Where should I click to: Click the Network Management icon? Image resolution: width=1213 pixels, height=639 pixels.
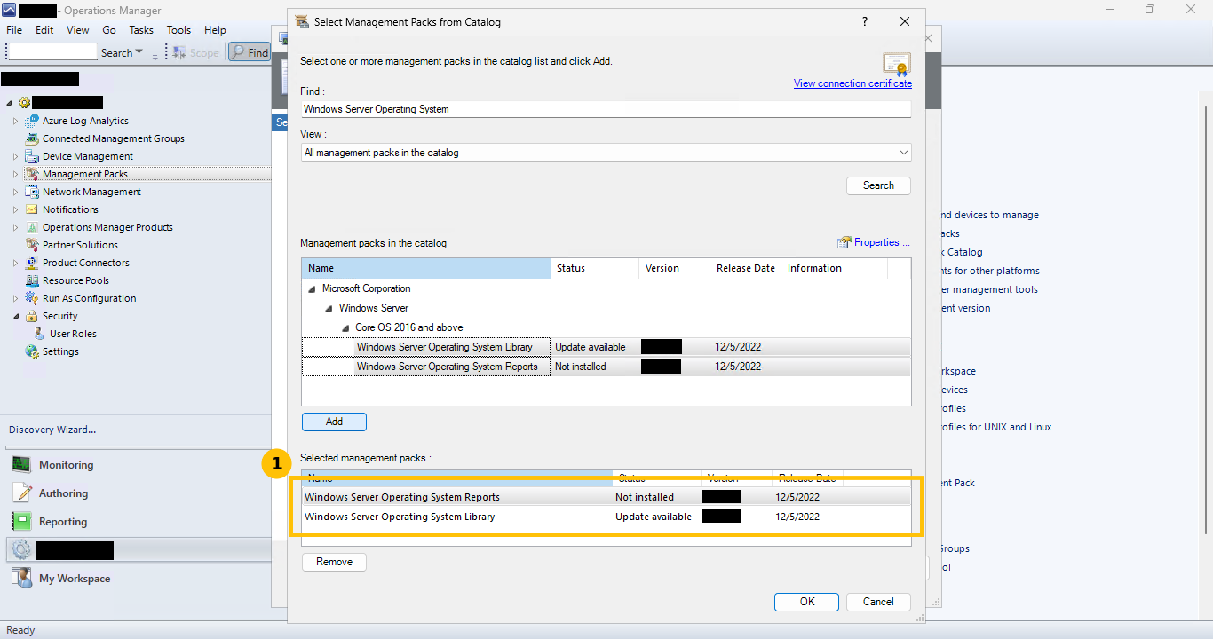click(32, 192)
